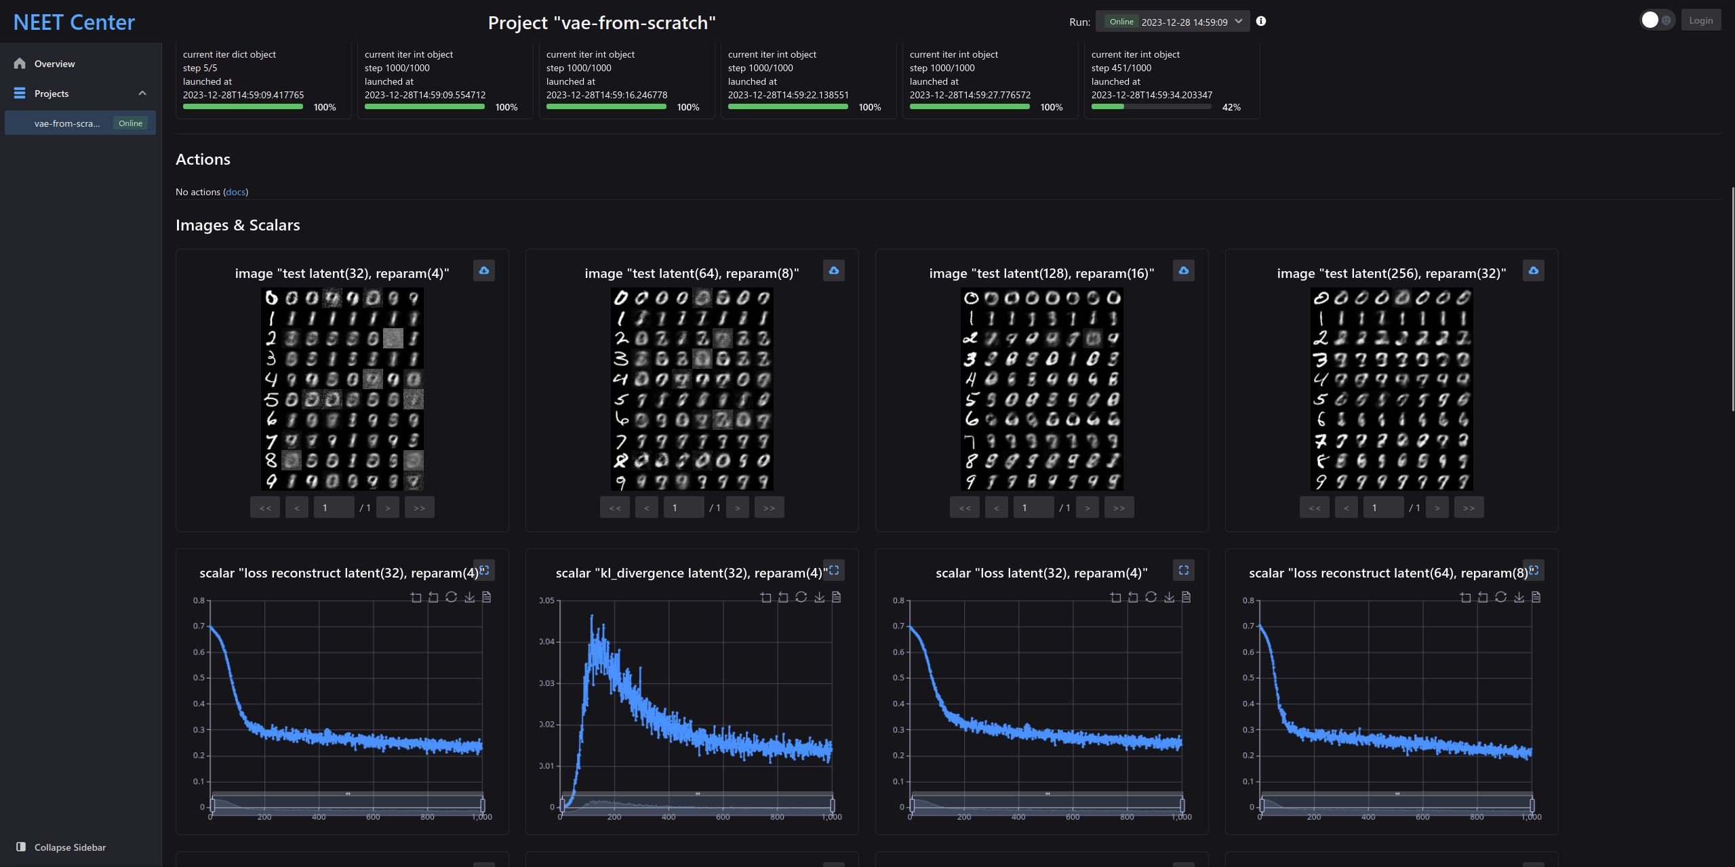Save loss latent(32), reparam(4) chart as image
The image size is (1735, 867).
[1169, 597]
